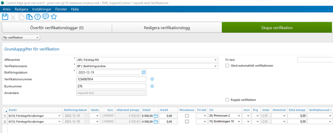The height and width of the screenshot is (133, 333).
Task: Click the Buntnummer input field
Action: 111,86
